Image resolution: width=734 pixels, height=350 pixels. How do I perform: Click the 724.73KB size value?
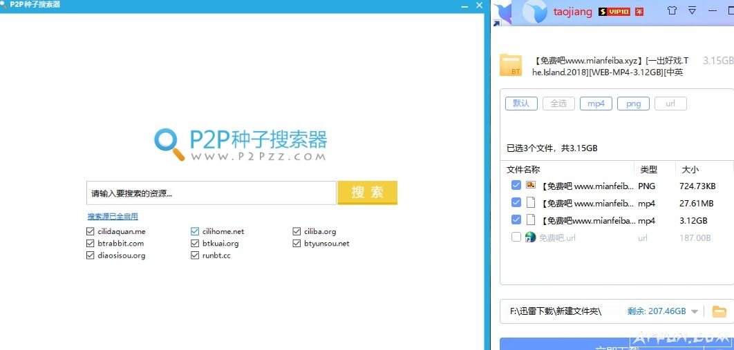click(697, 186)
